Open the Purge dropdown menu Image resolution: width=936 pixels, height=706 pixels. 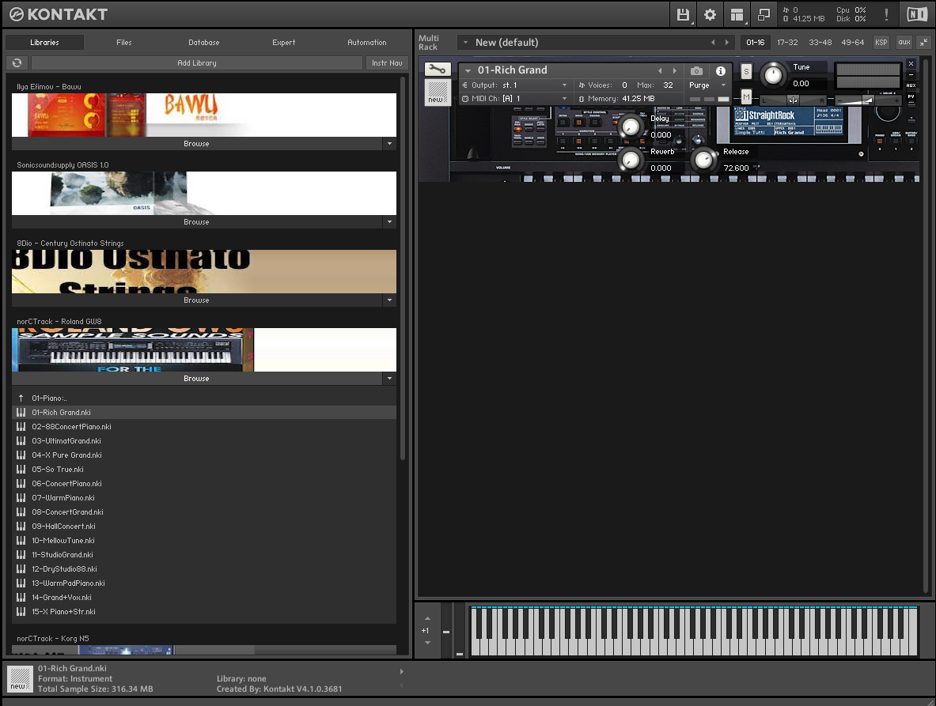(724, 85)
